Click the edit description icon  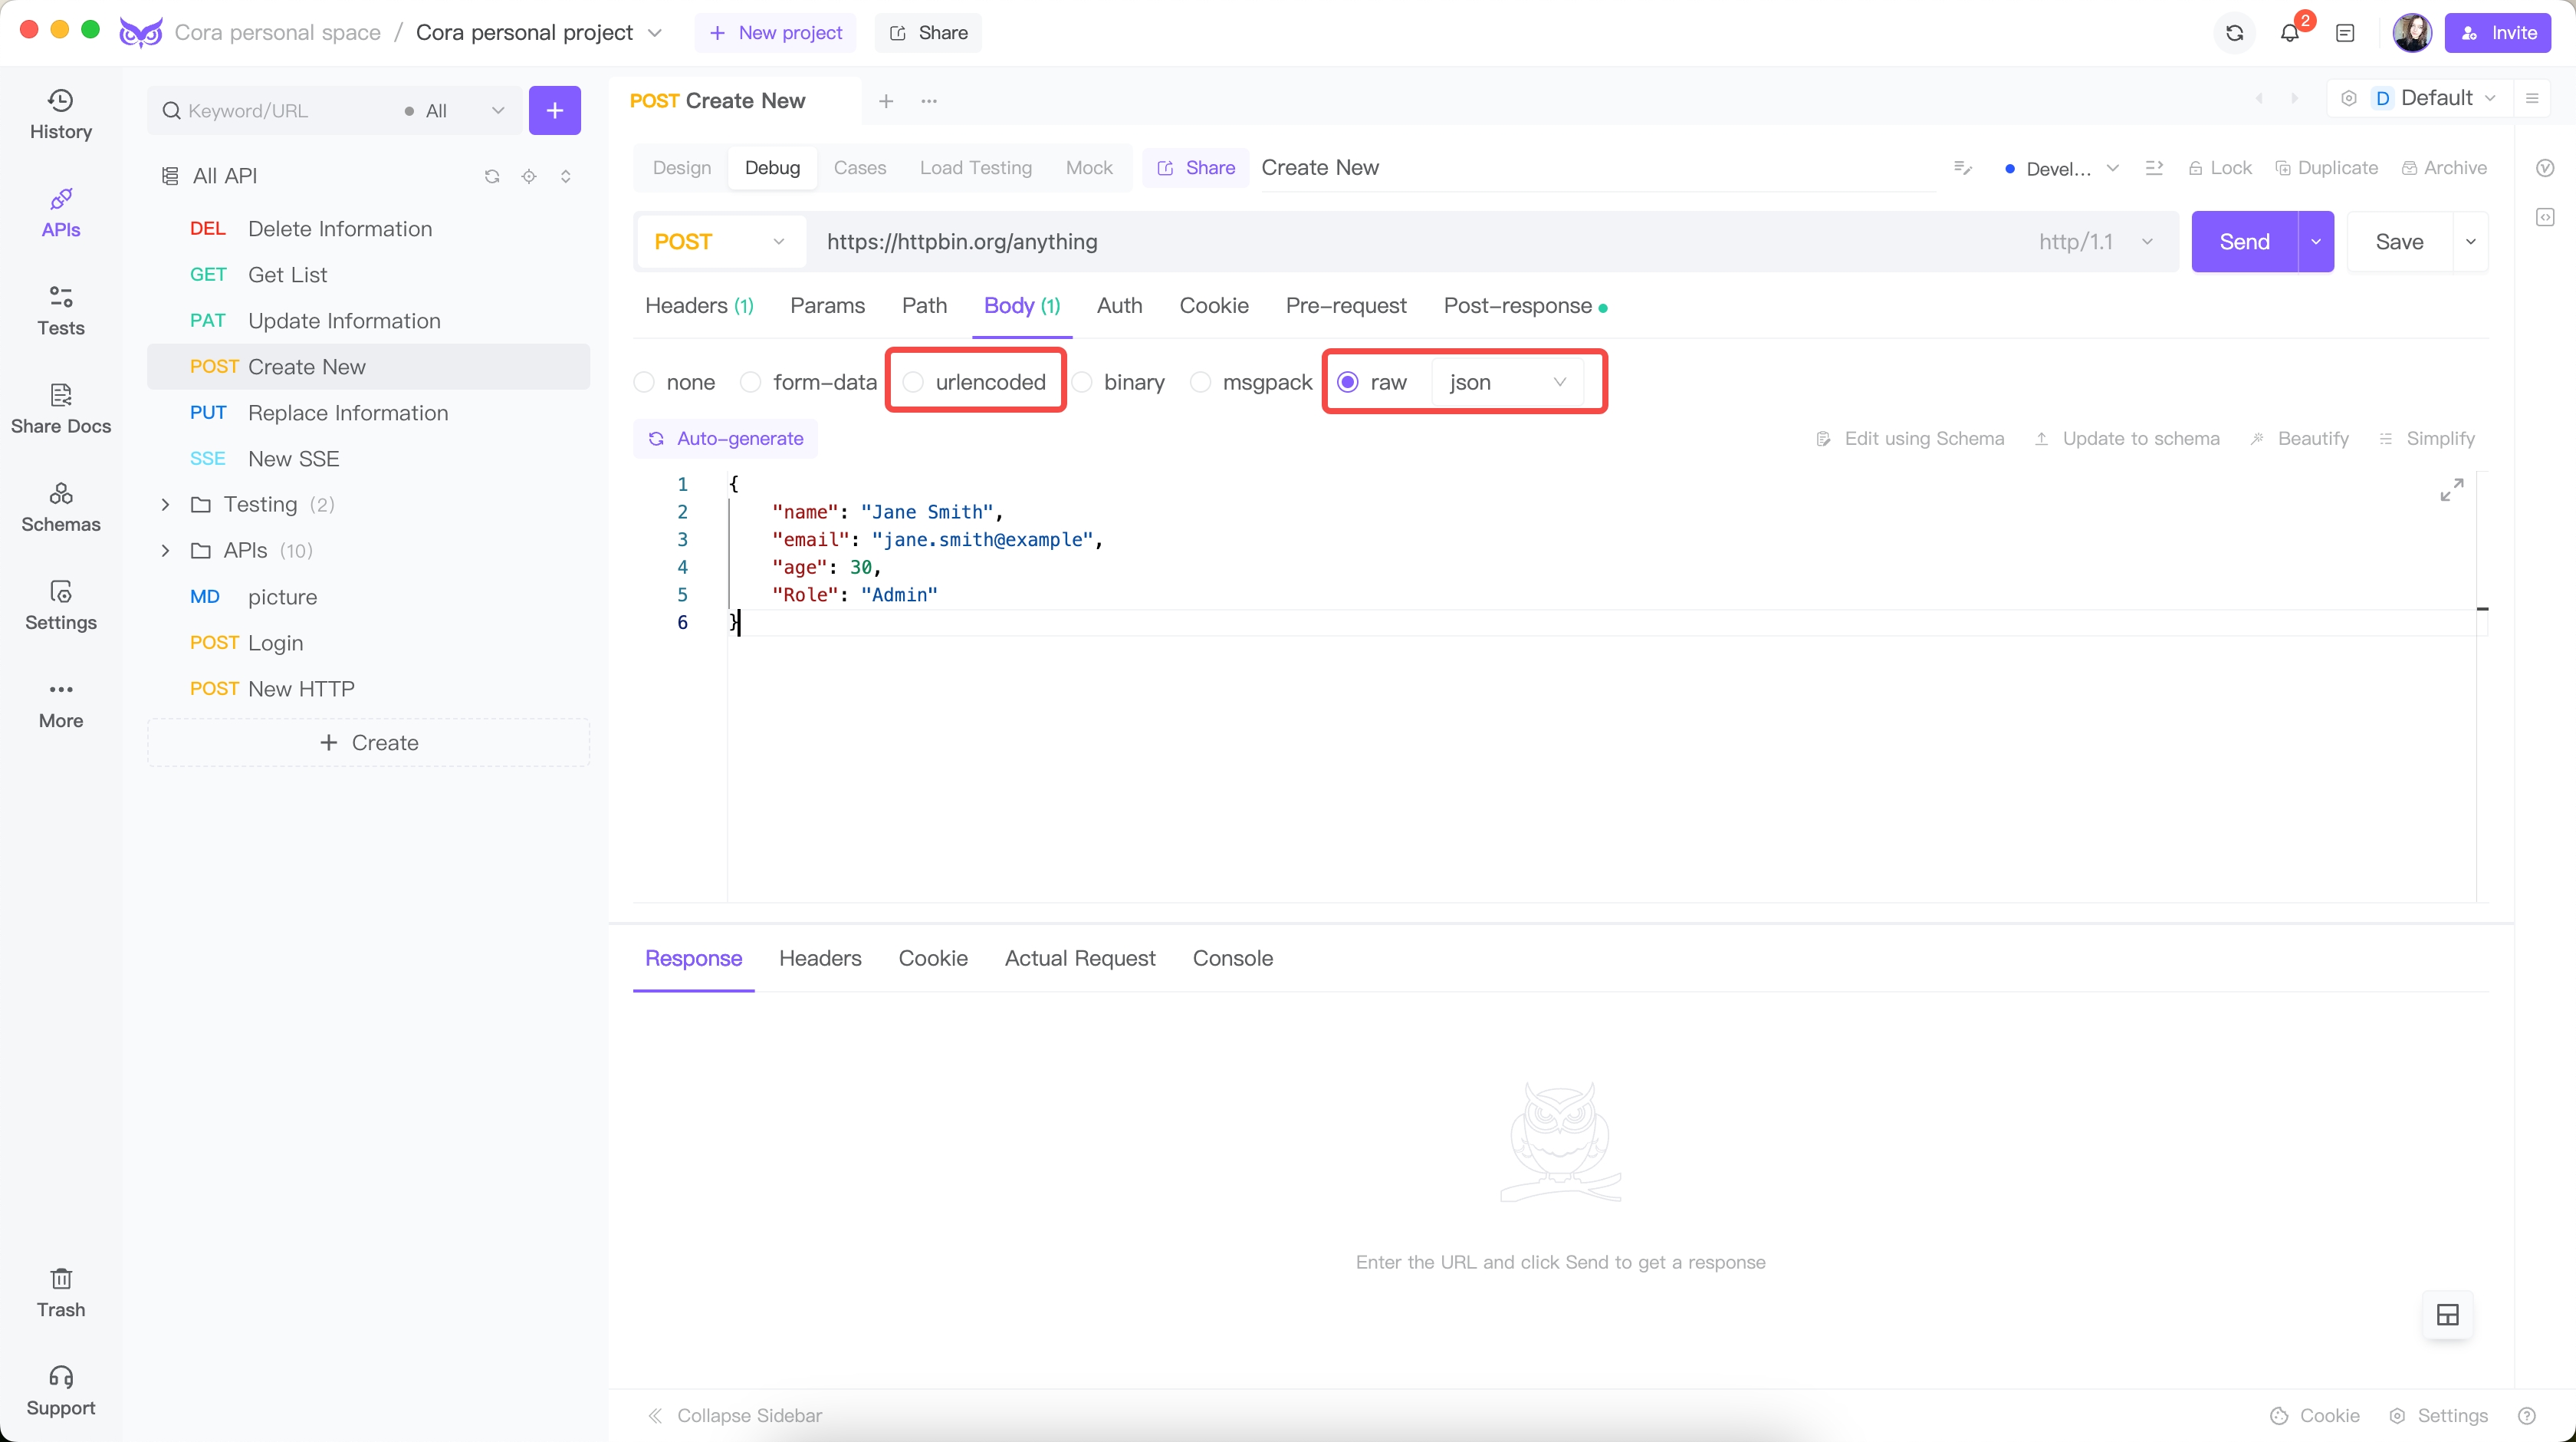1962,168
